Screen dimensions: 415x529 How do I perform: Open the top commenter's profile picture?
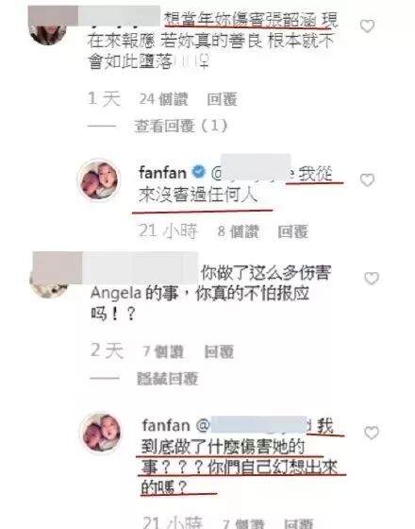pos(47,32)
